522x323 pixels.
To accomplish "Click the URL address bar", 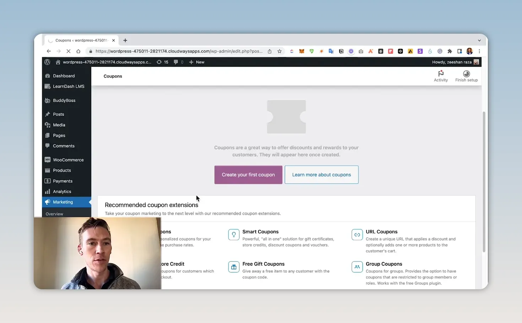I will point(179,51).
